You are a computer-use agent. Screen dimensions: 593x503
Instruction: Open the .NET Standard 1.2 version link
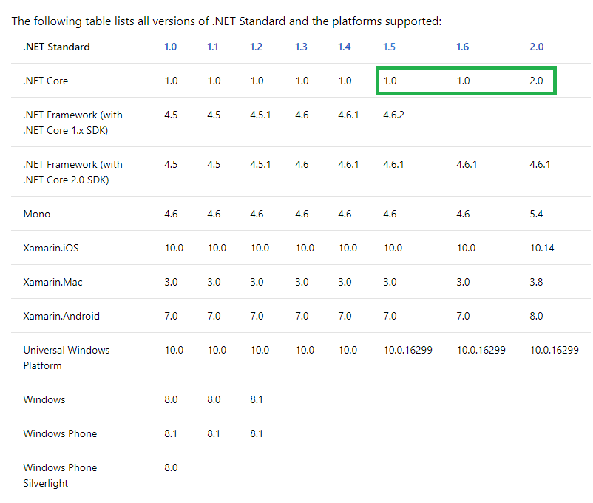tap(256, 47)
